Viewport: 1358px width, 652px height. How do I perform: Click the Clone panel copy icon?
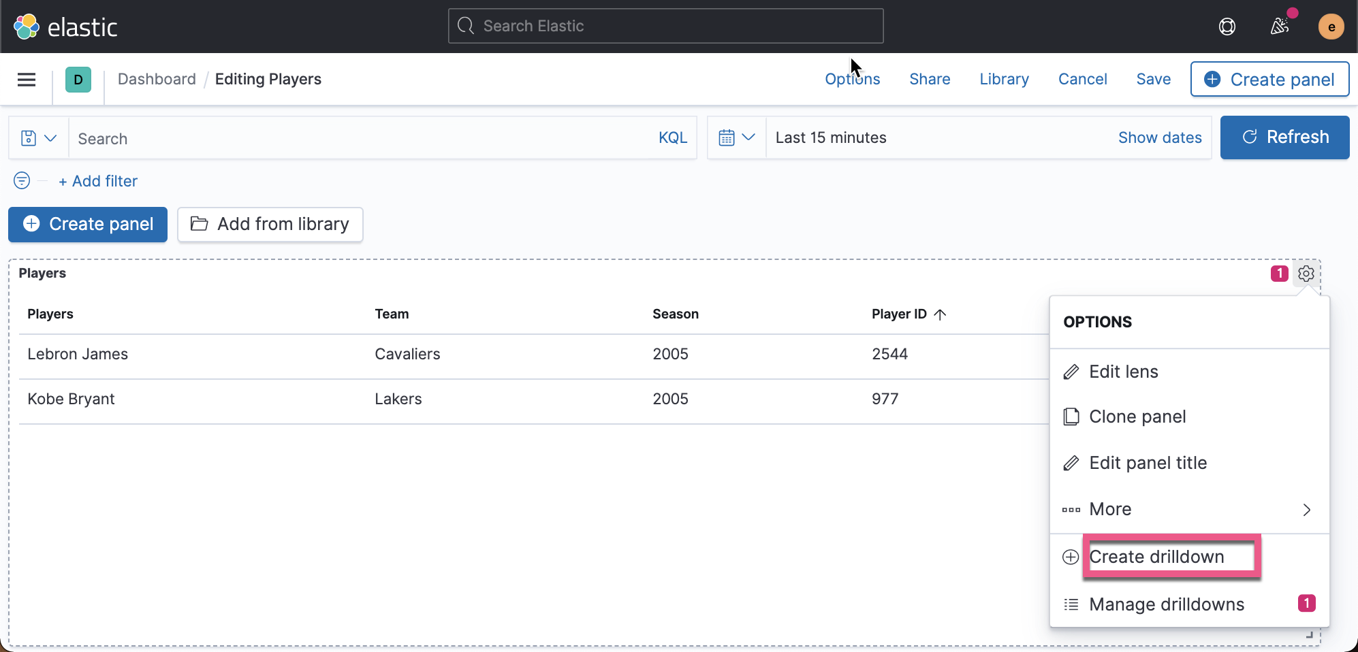tap(1071, 417)
